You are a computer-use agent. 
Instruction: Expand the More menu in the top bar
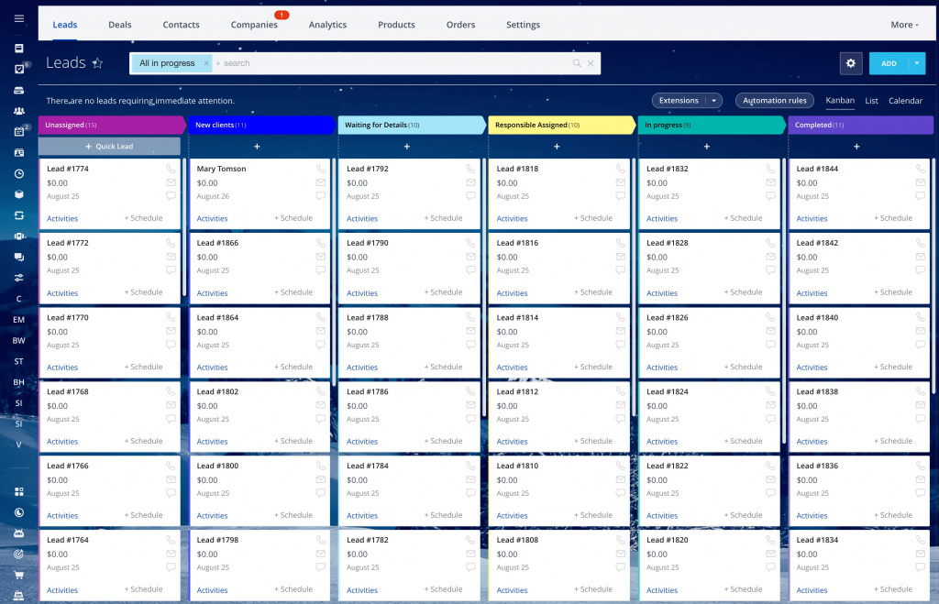(904, 25)
